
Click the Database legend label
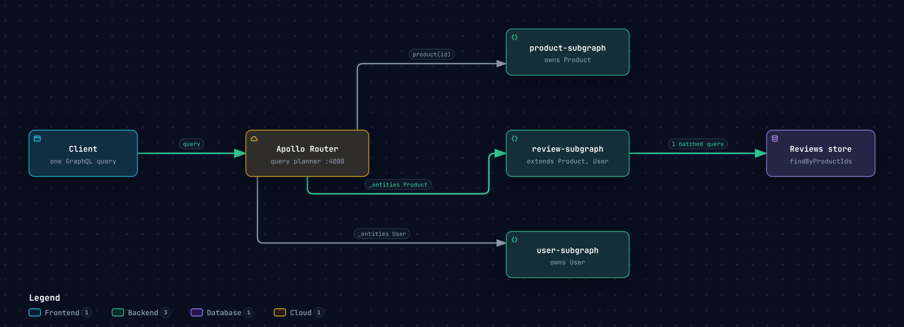click(224, 313)
